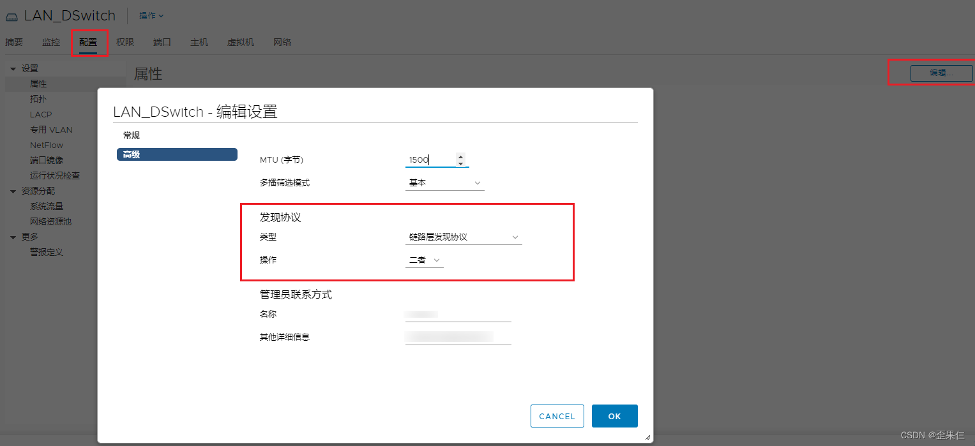This screenshot has height=446, width=975.
Task: Select 常规 in the dialog navigation
Action: 132,135
